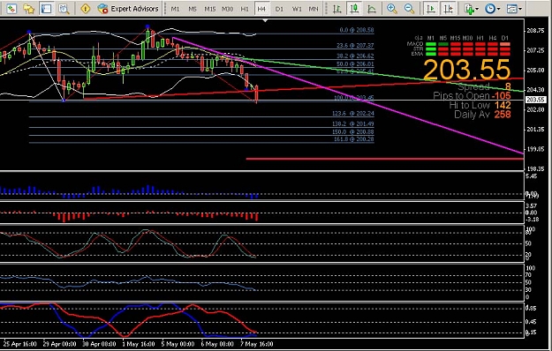Open the Periods clock dropdown
This screenshot has height=351, width=552.
[x=493, y=9]
